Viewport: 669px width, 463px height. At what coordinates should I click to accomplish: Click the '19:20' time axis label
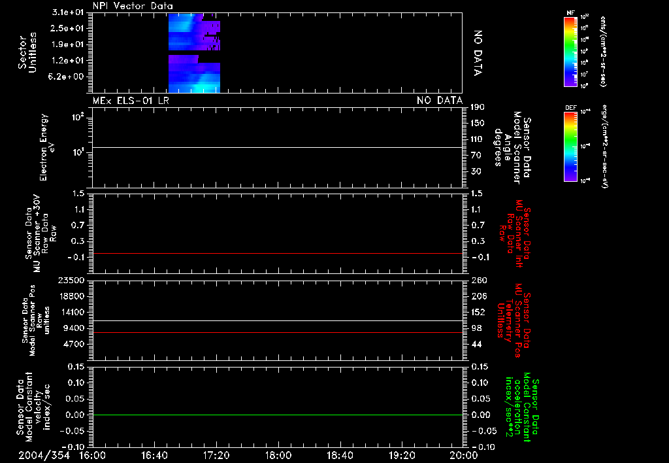pos(402,455)
